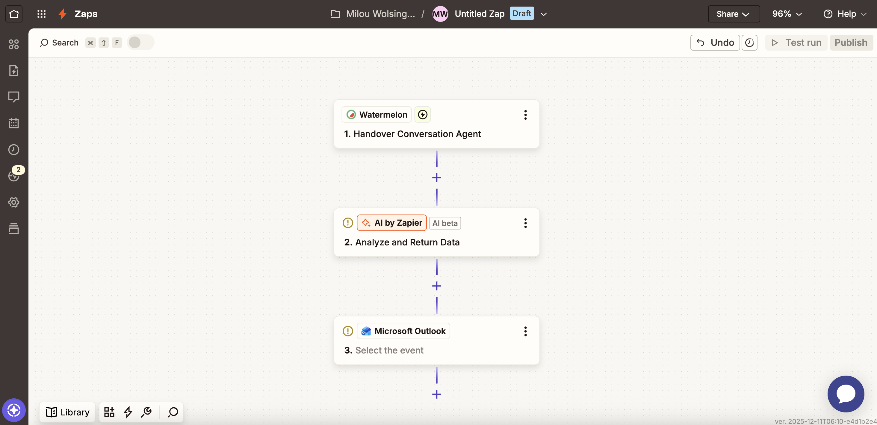This screenshot has width=877, height=425.
Task: Click the version history icon beside Undo
Action: click(x=749, y=42)
